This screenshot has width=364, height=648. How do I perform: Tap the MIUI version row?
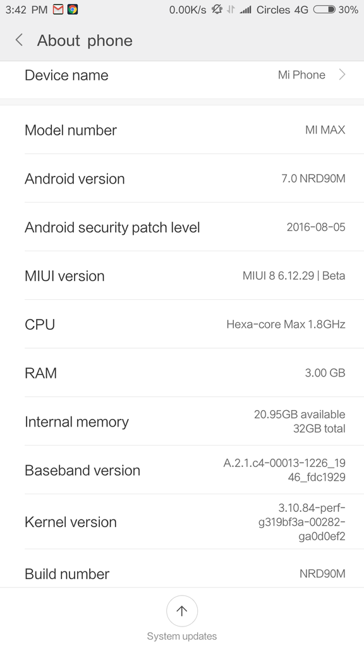click(182, 276)
